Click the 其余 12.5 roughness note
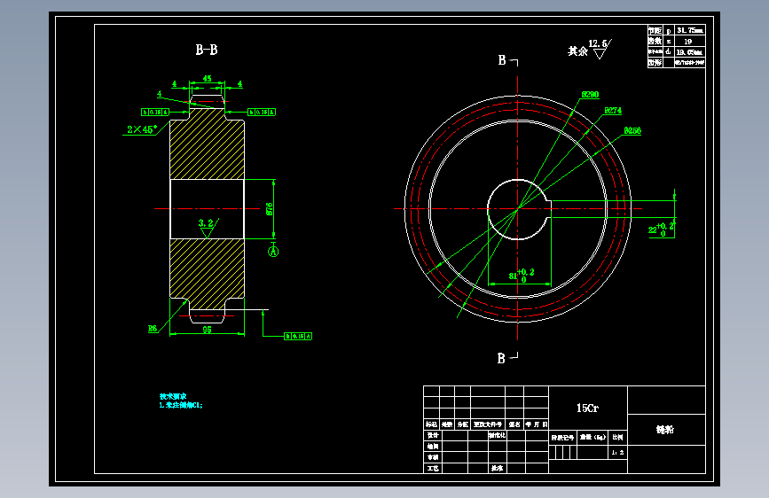Screen dimensions: 769x498 (x=590, y=49)
